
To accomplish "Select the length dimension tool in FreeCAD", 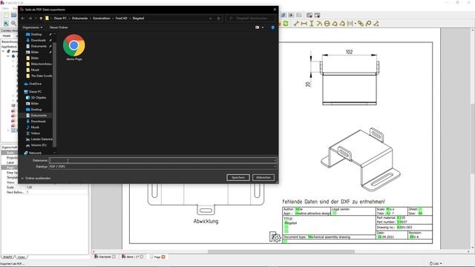I will pos(296,24).
